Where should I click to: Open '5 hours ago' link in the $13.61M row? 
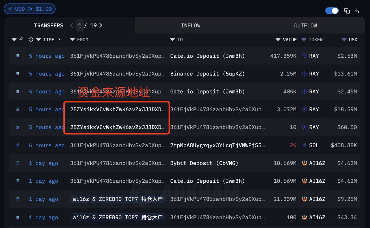coord(47,74)
